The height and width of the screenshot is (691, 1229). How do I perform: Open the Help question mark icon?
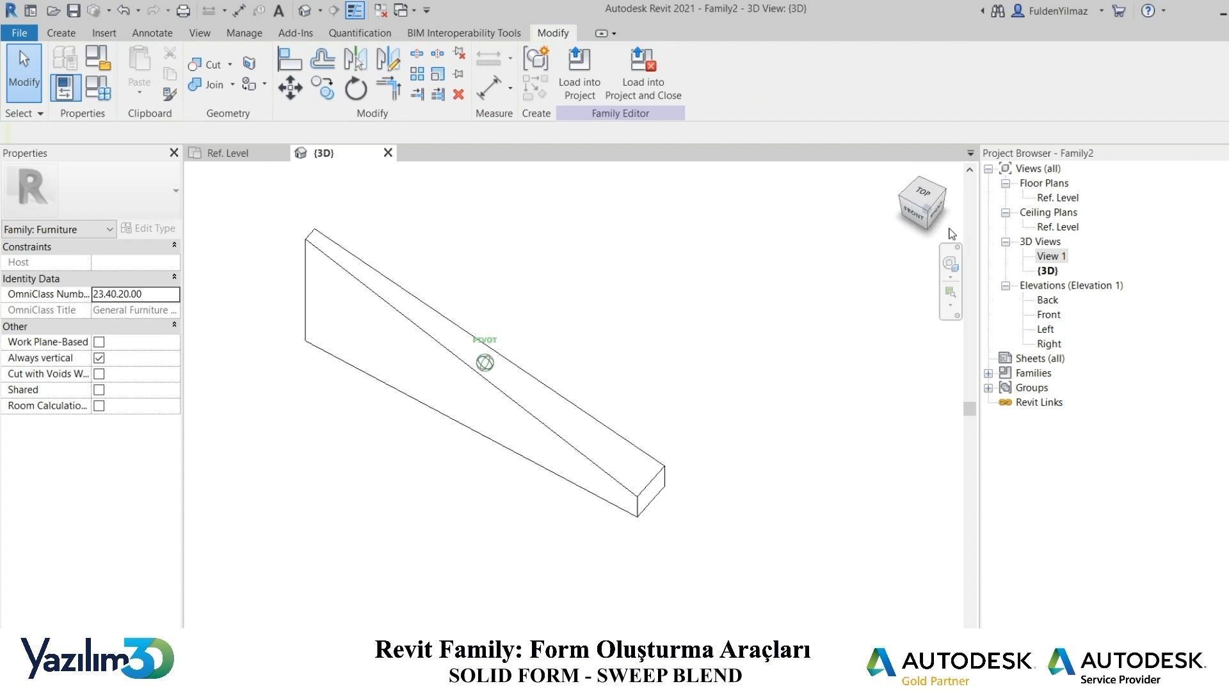coord(1148,10)
